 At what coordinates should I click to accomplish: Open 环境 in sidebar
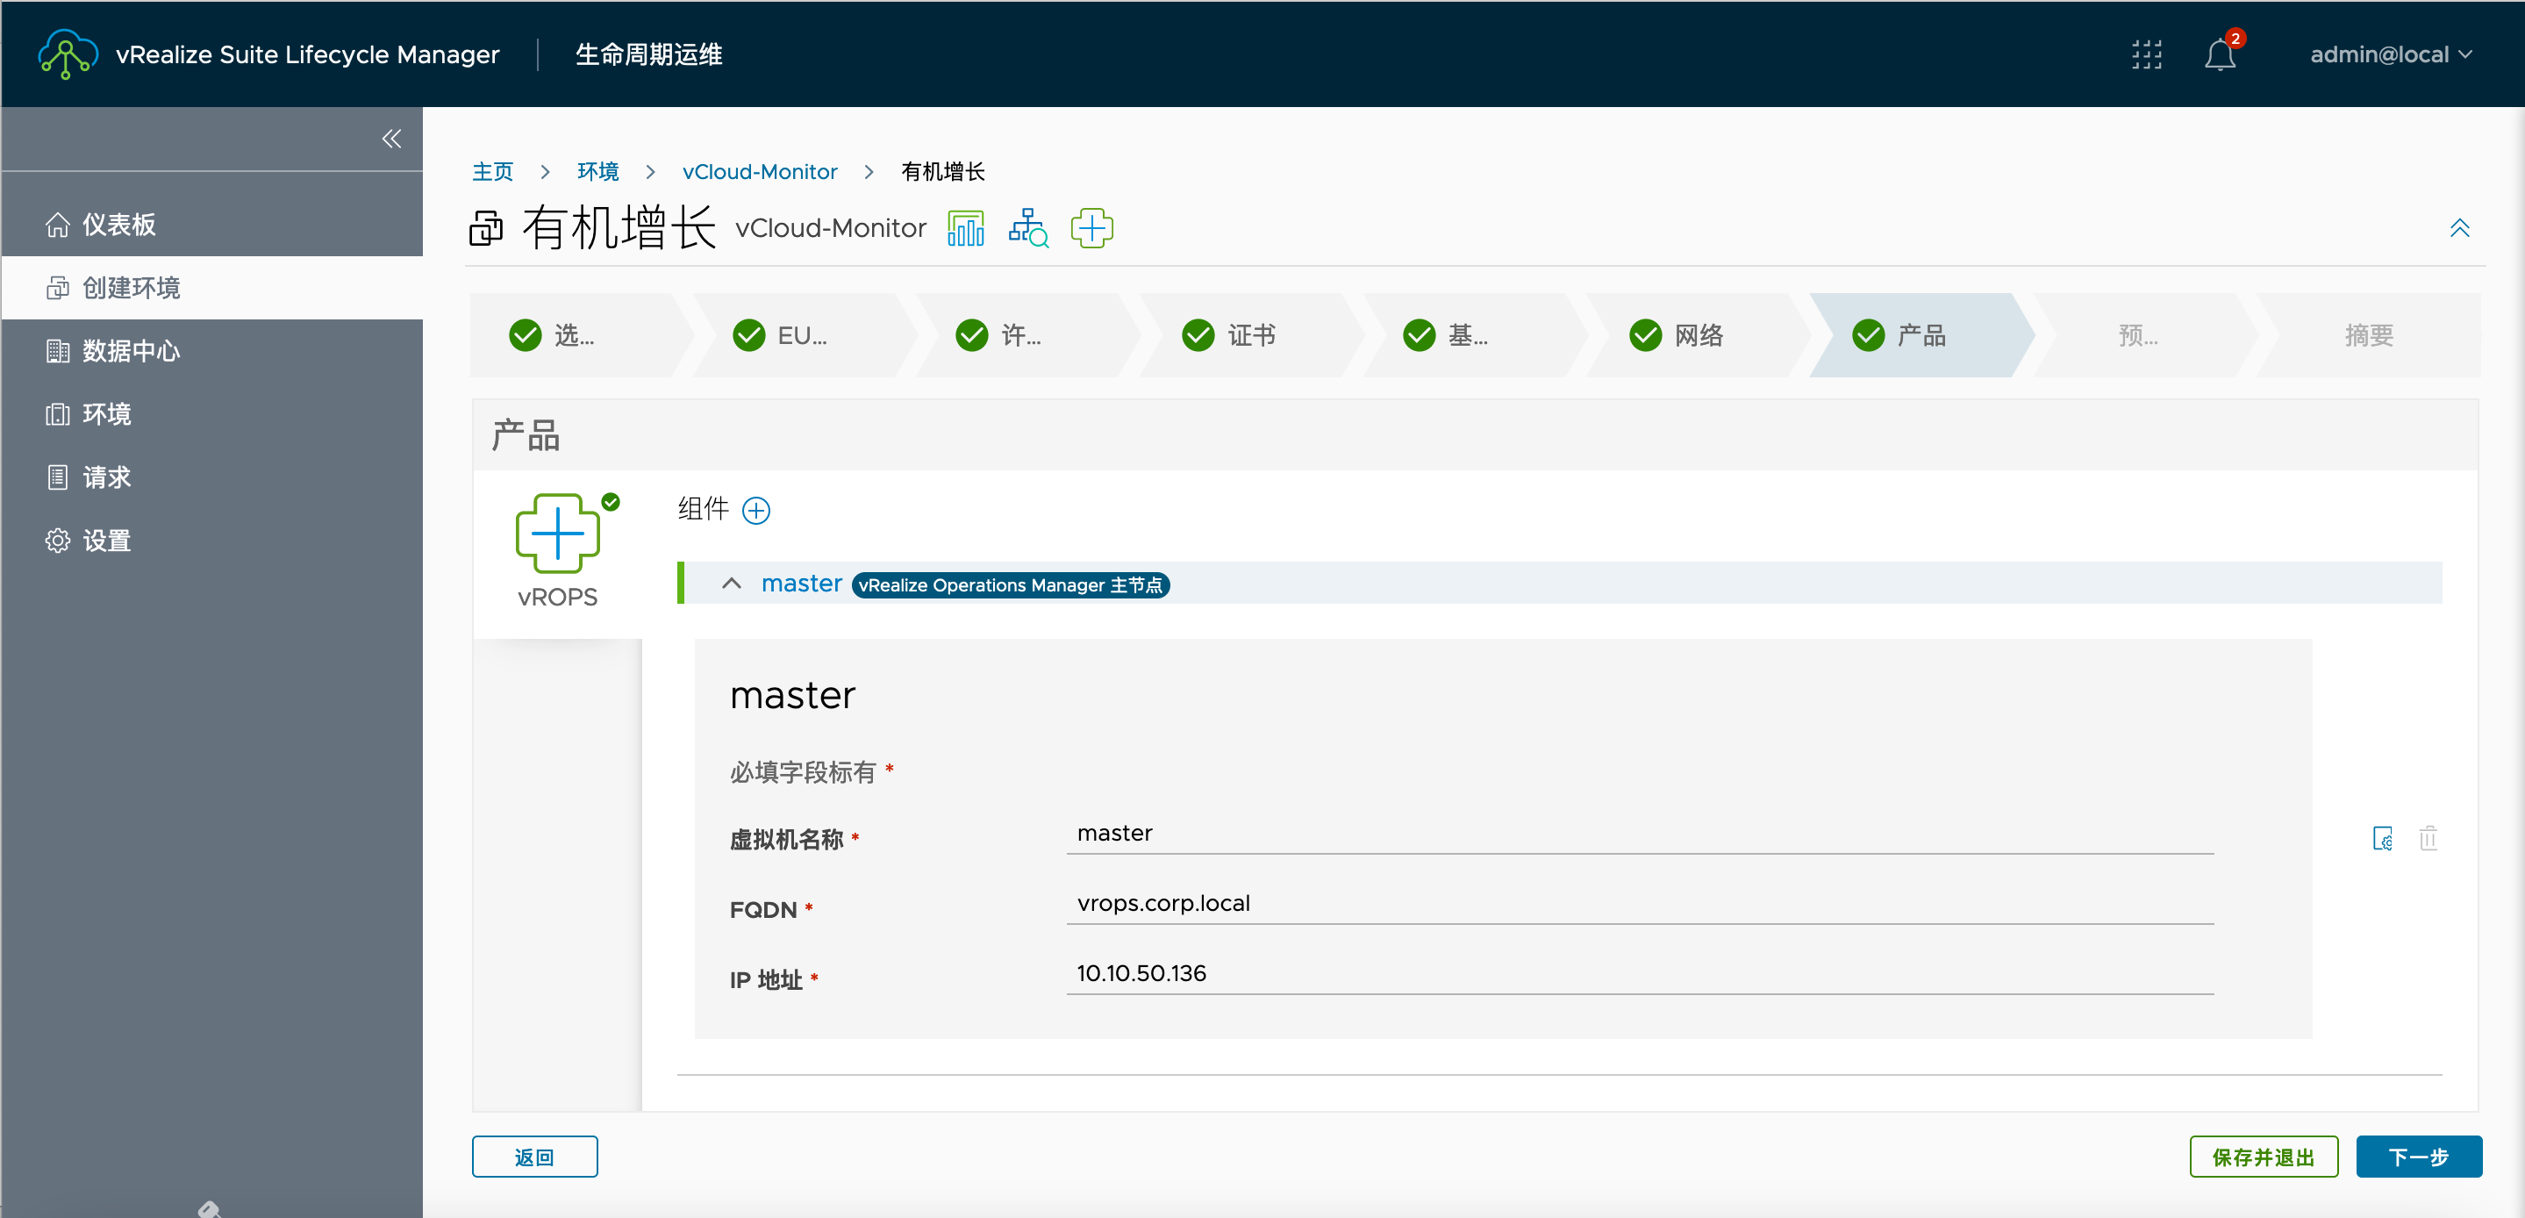211,414
